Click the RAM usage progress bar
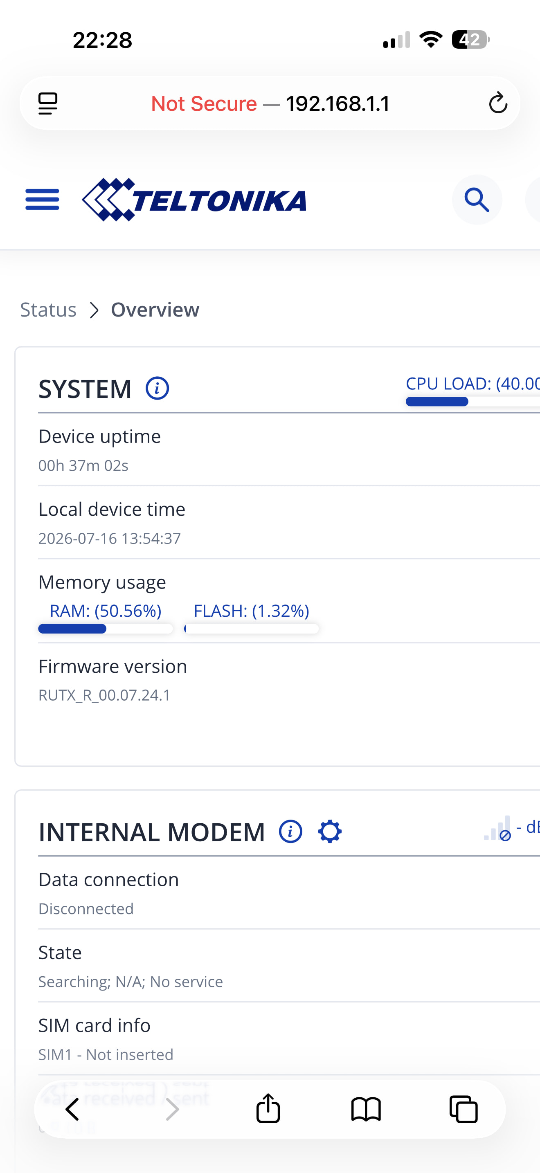This screenshot has width=540, height=1173. [106, 629]
